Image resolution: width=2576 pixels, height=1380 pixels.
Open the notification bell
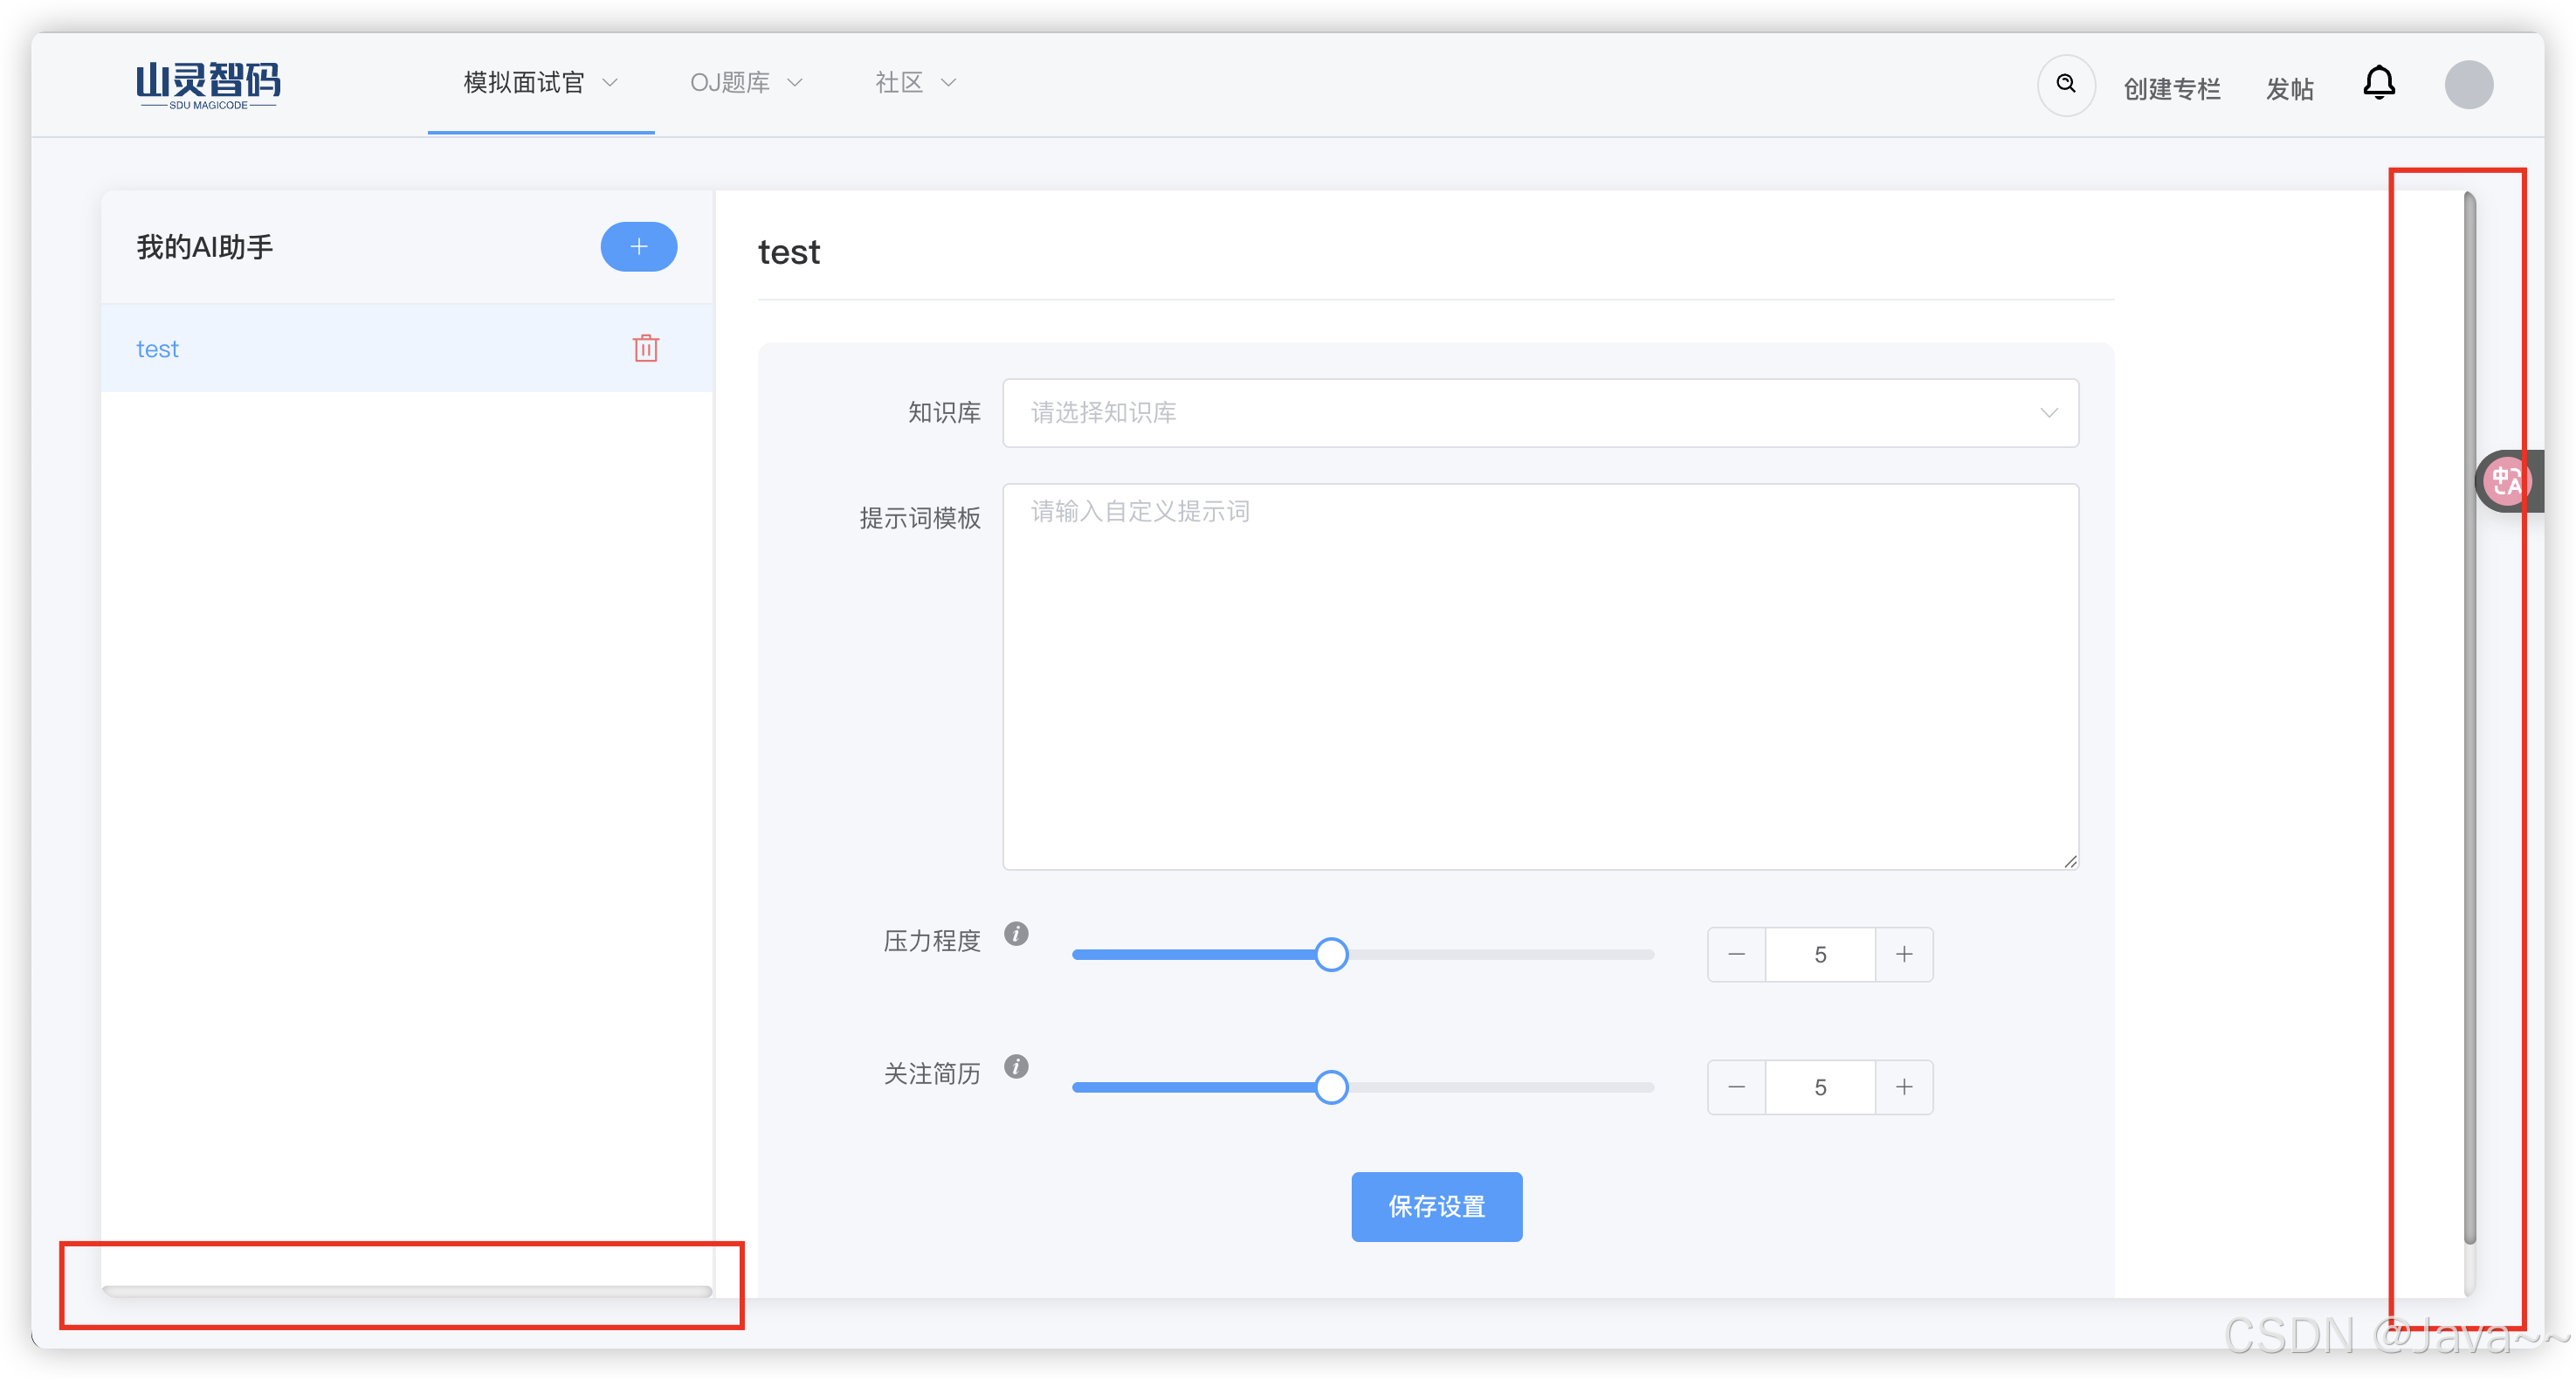pos(2379,83)
